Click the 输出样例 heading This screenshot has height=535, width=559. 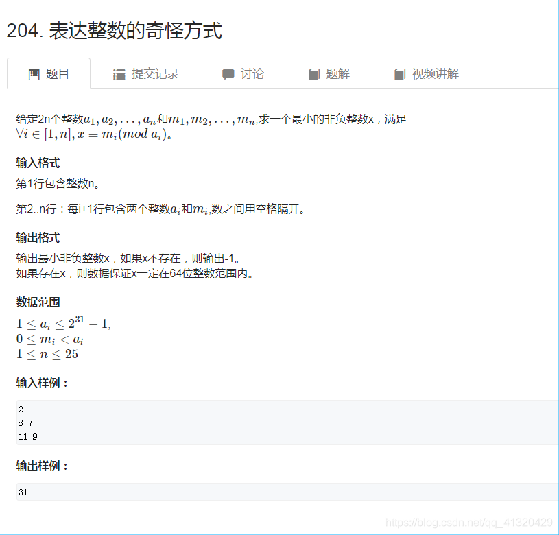[x=42, y=466]
